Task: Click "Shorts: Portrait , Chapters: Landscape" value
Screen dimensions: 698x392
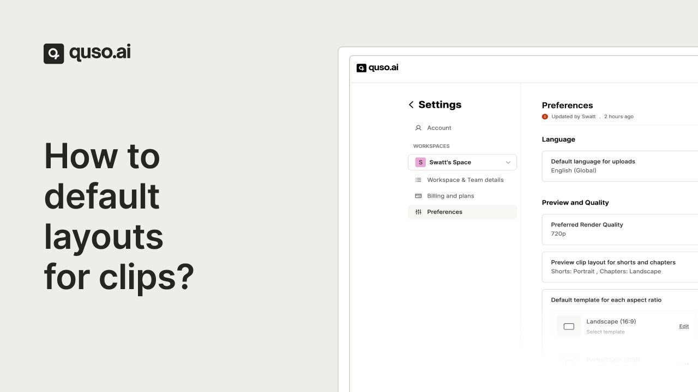Action: coord(606,271)
